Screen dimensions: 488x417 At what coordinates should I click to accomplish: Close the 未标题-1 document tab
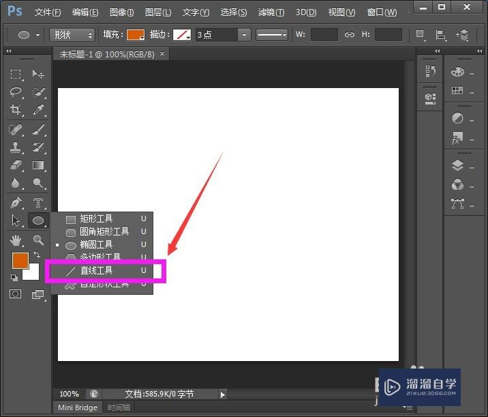[x=162, y=54]
